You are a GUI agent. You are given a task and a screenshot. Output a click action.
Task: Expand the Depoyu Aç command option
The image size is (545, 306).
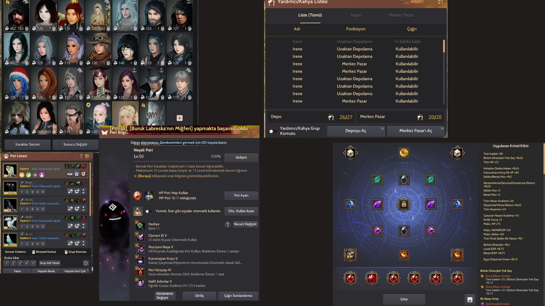(382, 128)
